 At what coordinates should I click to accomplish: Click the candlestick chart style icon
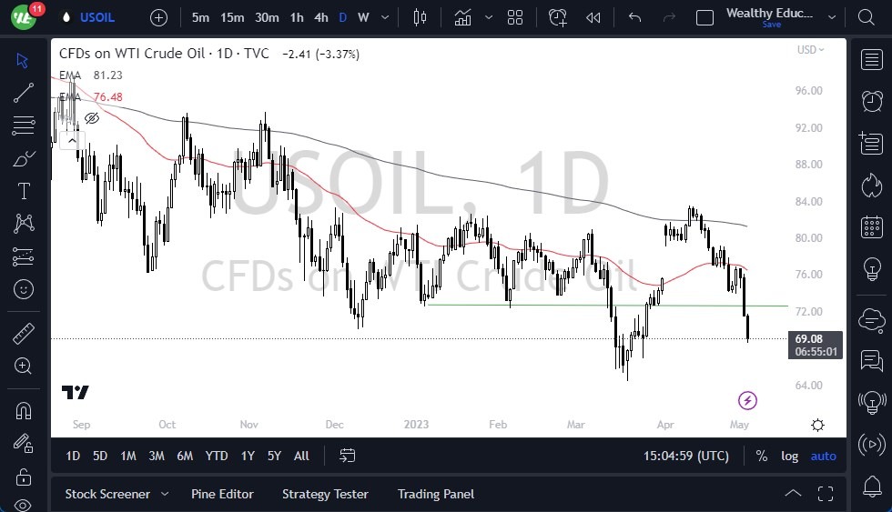click(420, 17)
